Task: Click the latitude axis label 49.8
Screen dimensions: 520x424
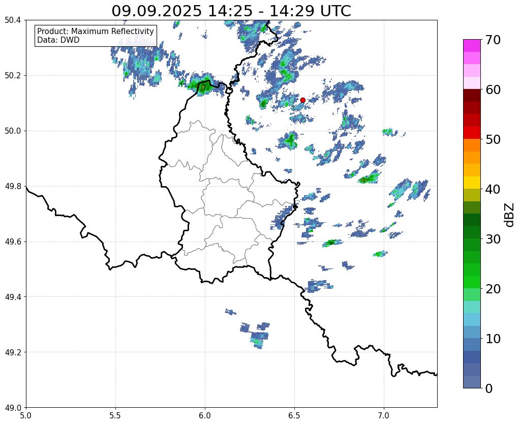Action: click(13, 187)
